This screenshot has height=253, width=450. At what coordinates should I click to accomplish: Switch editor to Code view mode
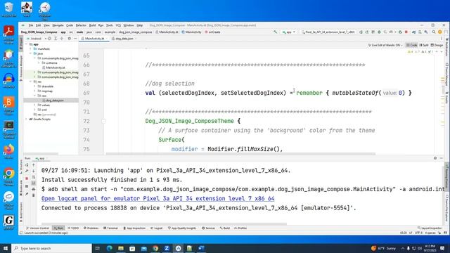coord(412,45)
